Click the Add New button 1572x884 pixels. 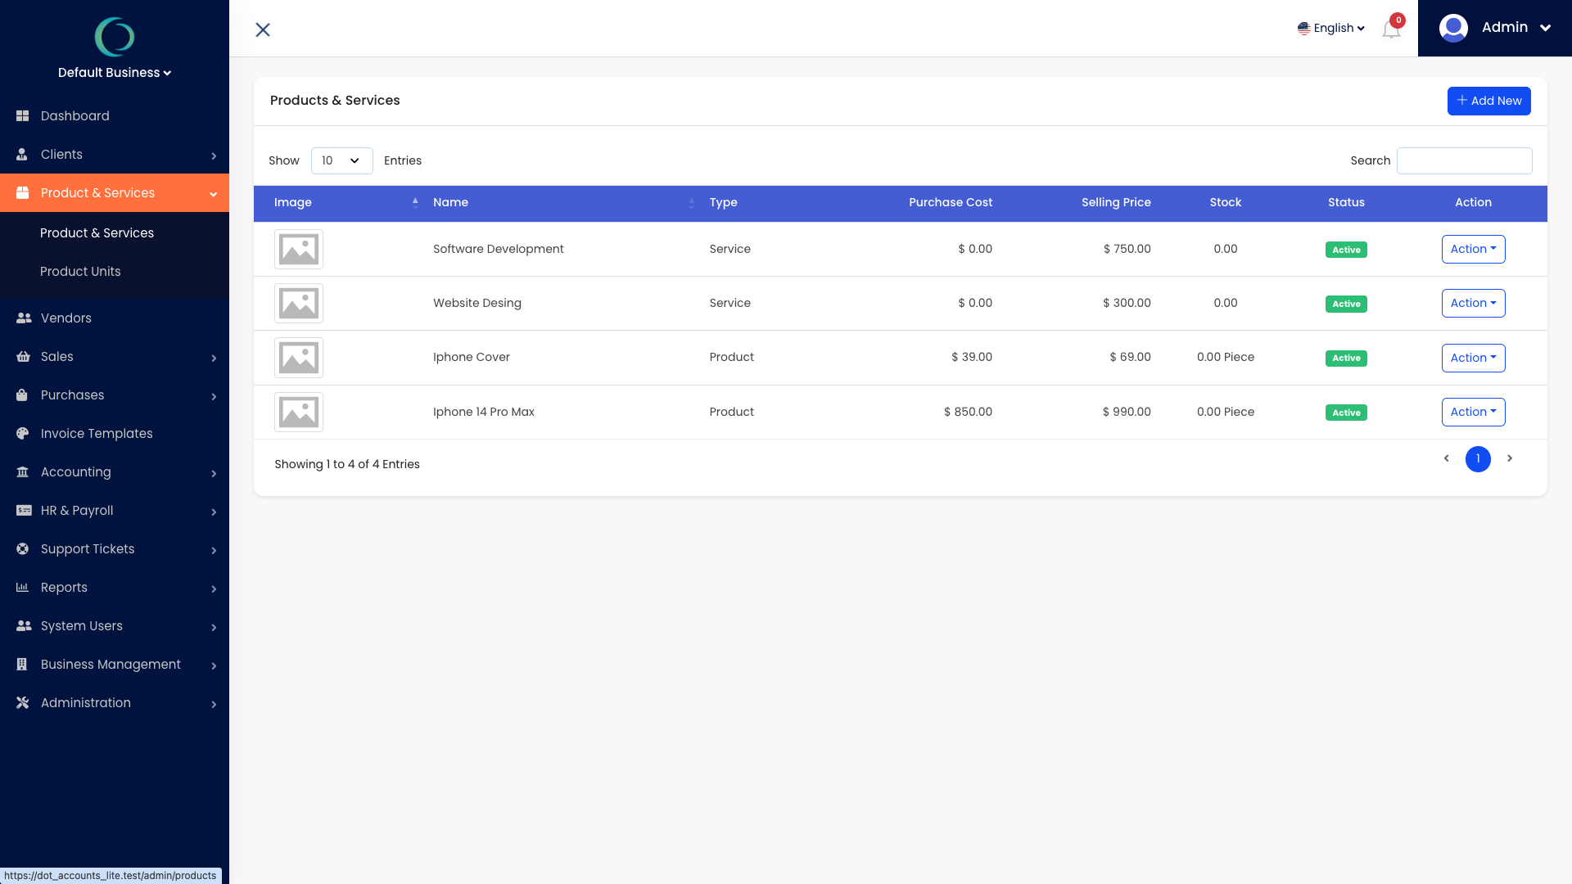[x=1488, y=101]
